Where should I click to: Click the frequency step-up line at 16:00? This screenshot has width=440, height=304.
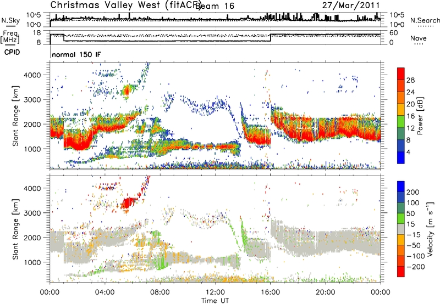click(271, 37)
